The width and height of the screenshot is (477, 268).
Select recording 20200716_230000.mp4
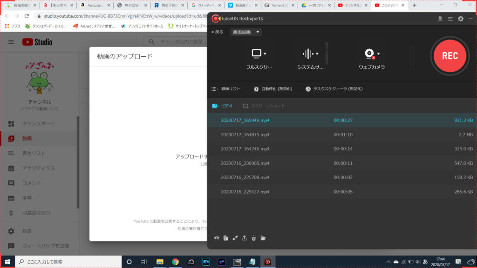coord(342,163)
